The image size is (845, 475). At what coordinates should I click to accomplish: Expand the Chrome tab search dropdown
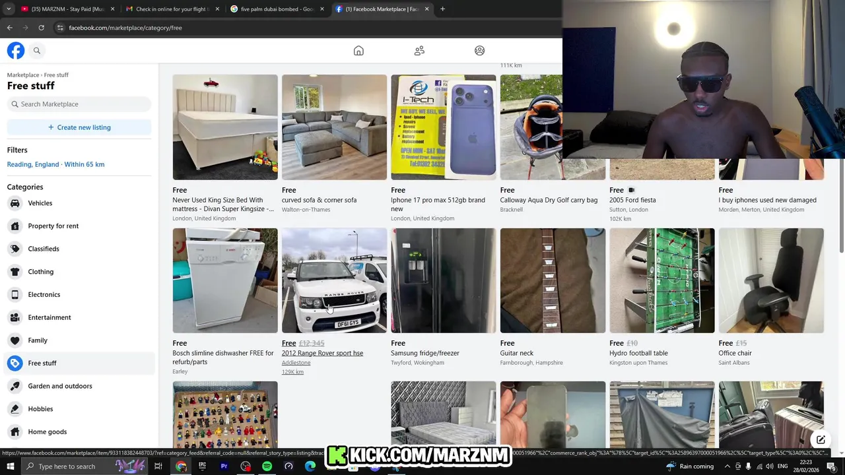[9, 9]
